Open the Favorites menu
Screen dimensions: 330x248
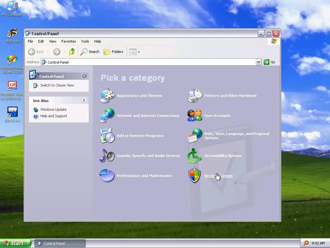pos(68,41)
